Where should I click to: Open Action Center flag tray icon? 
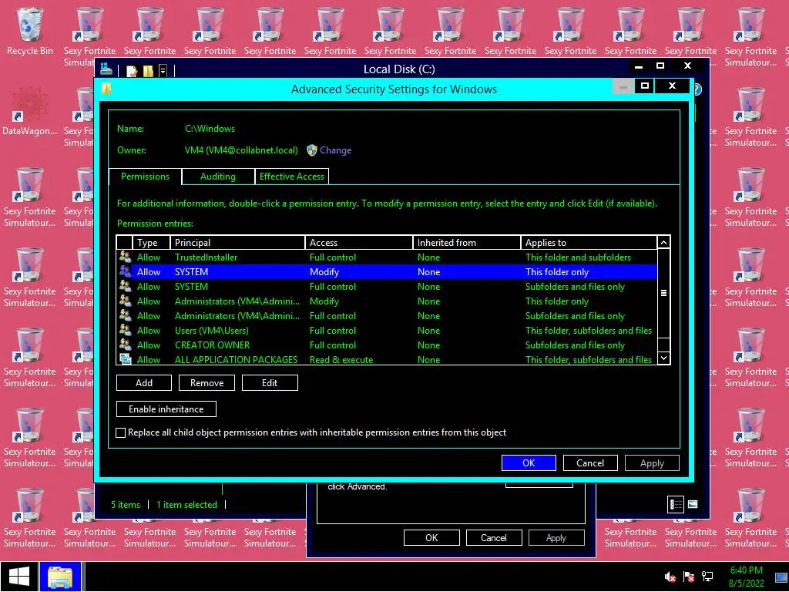689,577
